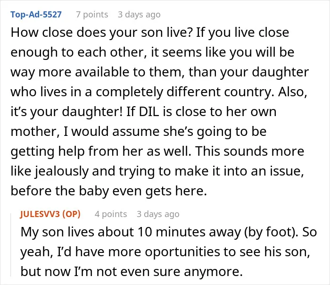Click the word "jealously" in the comment
This screenshot has height=285, width=330.
tap(62, 171)
